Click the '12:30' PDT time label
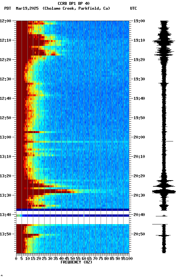The height and width of the screenshot is (279, 178). coord(5,79)
